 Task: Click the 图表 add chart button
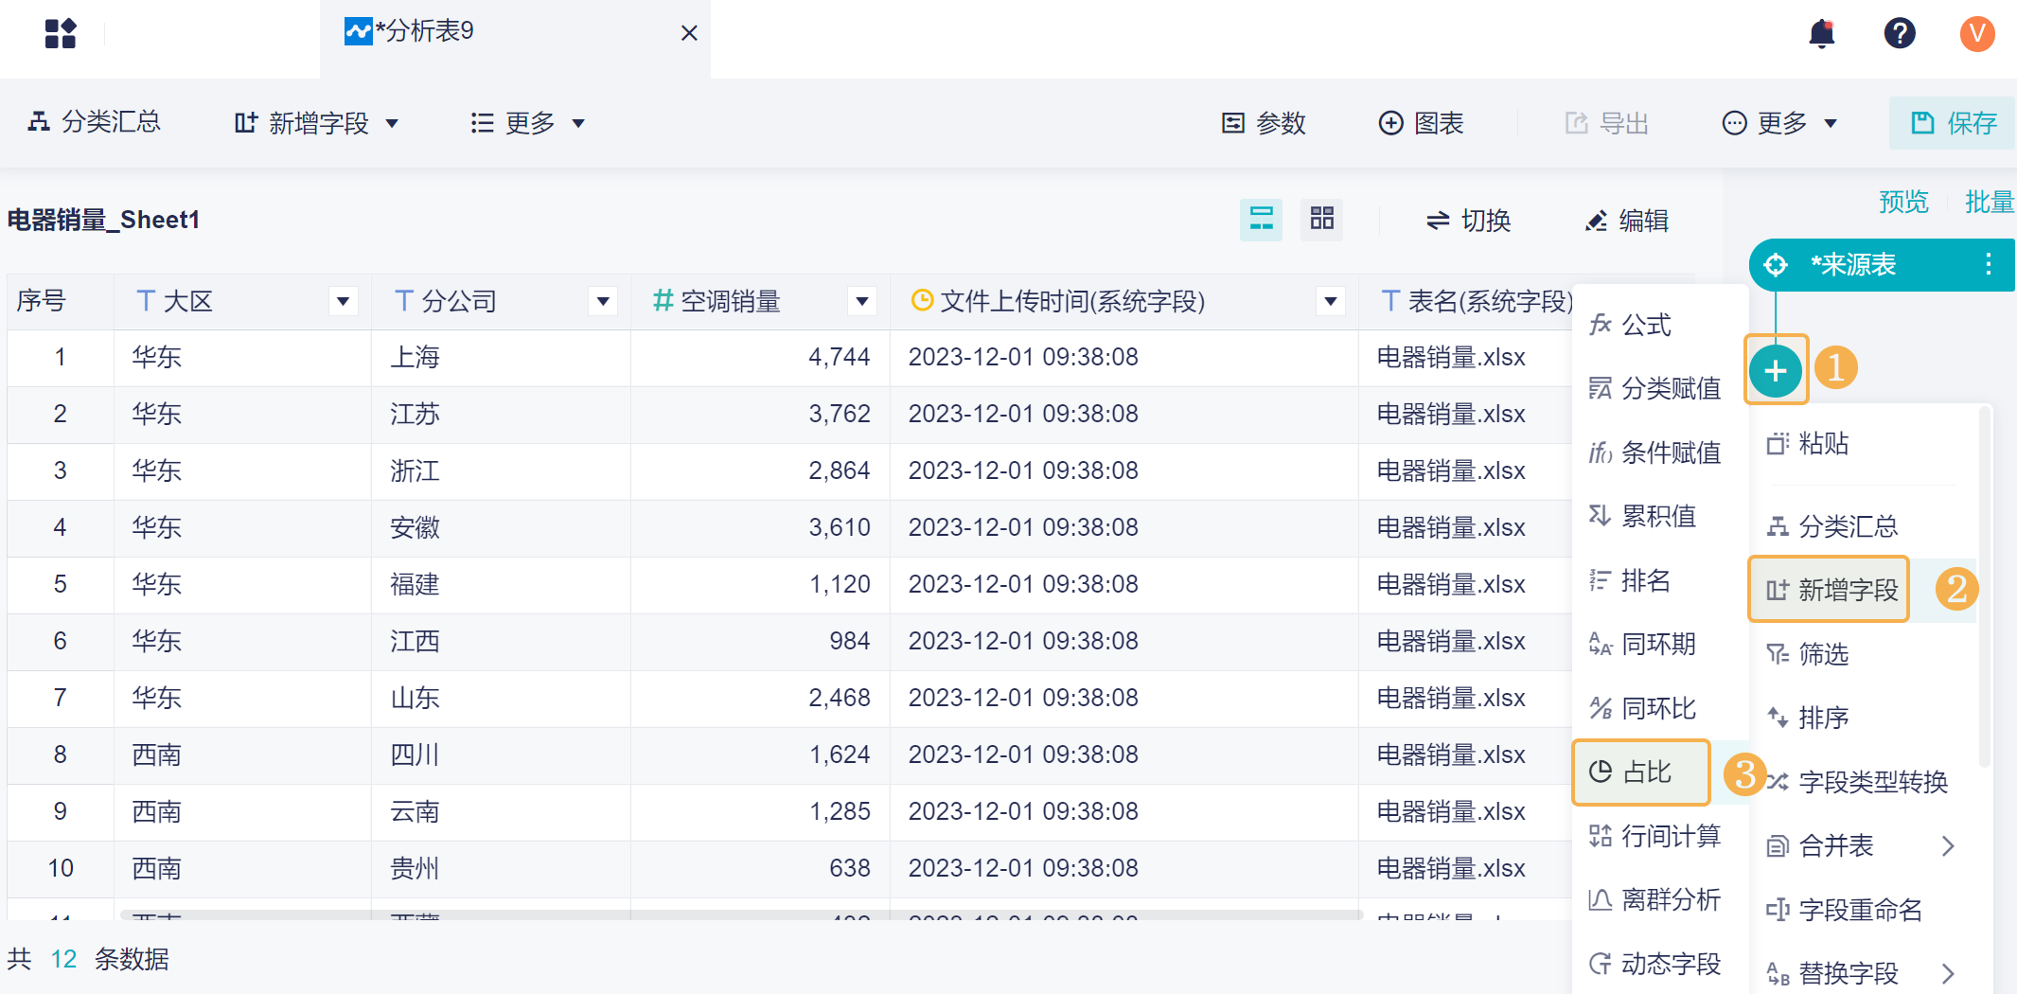point(1421,122)
